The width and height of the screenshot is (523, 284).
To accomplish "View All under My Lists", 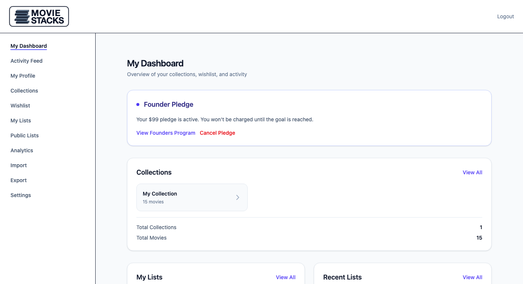I will [x=285, y=277].
